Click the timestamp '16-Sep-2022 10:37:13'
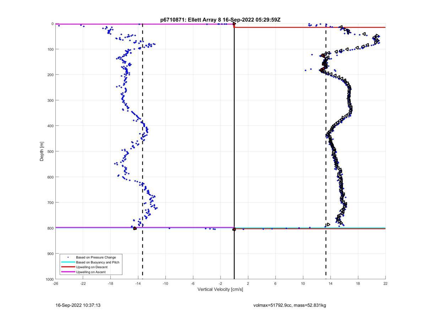 tap(78, 305)
